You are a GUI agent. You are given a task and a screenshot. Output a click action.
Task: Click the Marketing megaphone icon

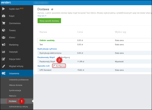[x=4, y=45]
